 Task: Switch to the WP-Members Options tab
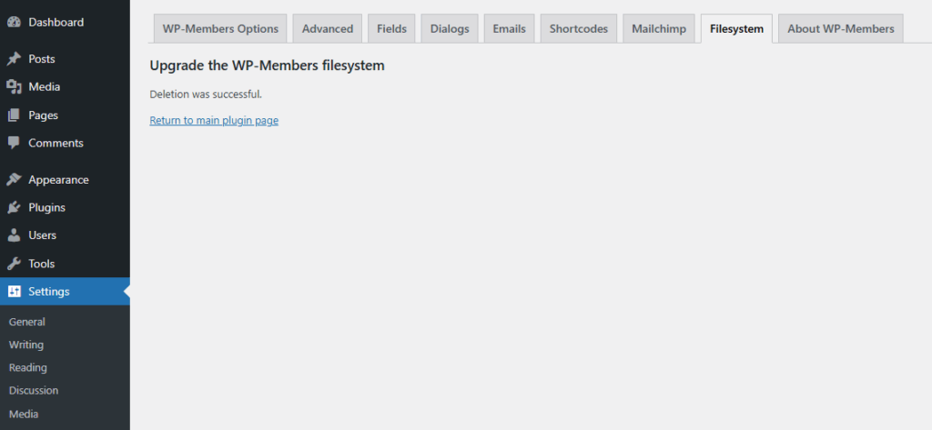coord(220,29)
